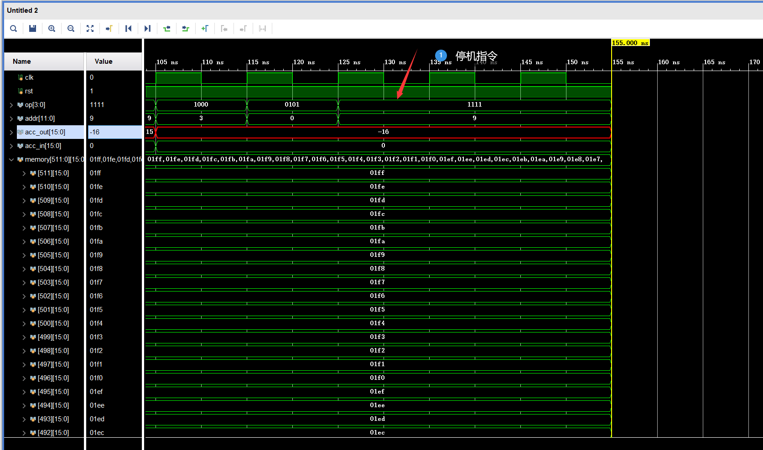The image size is (763, 450).
Task: Select the rst signal
Action: (x=29, y=91)
